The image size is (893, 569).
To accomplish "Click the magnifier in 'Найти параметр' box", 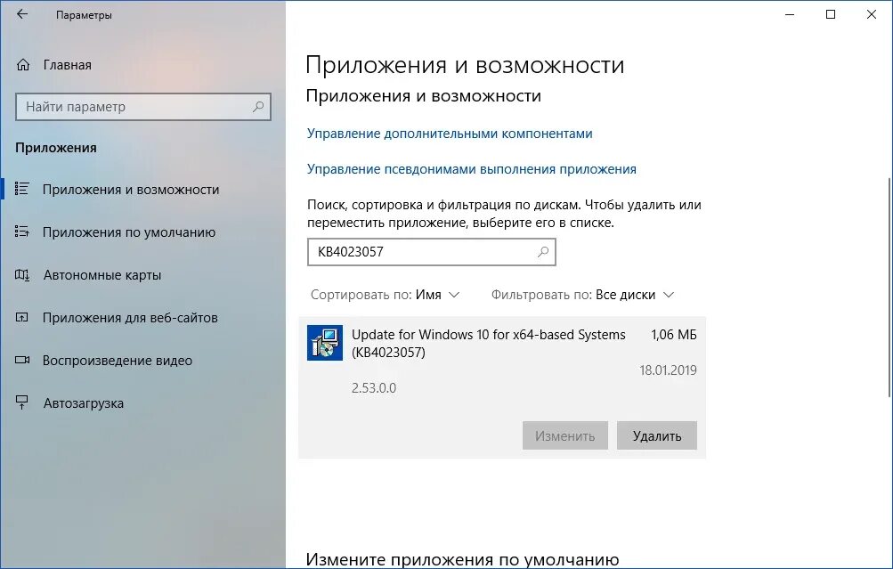I will click(258, 107).
